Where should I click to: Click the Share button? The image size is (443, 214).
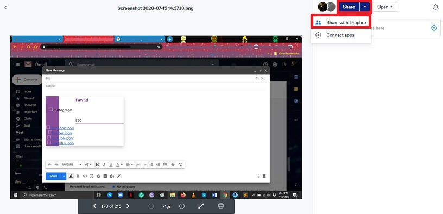pos(349,7)
